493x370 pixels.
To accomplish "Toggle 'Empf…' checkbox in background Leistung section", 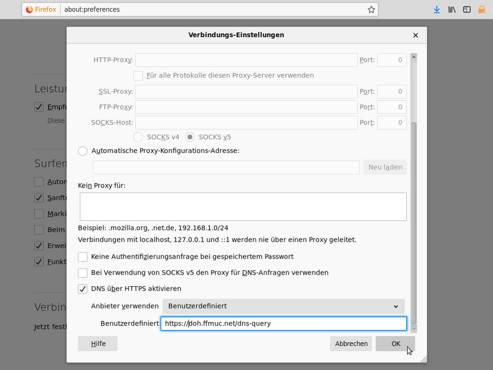I will (39, 107).
